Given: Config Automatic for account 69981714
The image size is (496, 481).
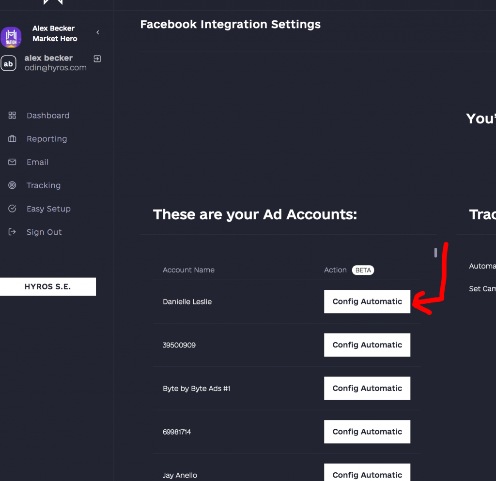Looking at the screenshot, I should (x=367, y=432).
